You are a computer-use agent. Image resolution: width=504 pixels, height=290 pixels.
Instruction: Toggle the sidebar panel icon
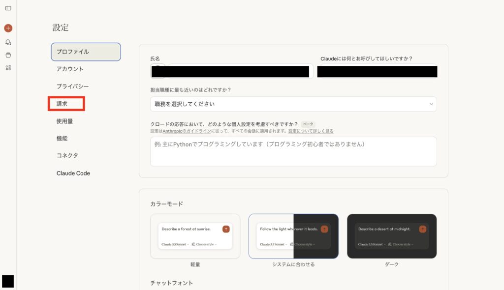pos(8,8)
